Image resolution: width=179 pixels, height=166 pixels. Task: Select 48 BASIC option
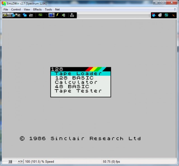coord(81,86)
